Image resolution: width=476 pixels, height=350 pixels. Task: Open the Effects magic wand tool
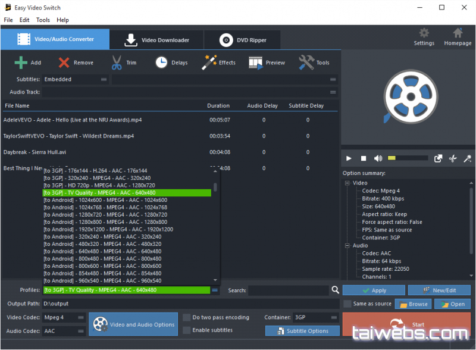pos(209,62)
